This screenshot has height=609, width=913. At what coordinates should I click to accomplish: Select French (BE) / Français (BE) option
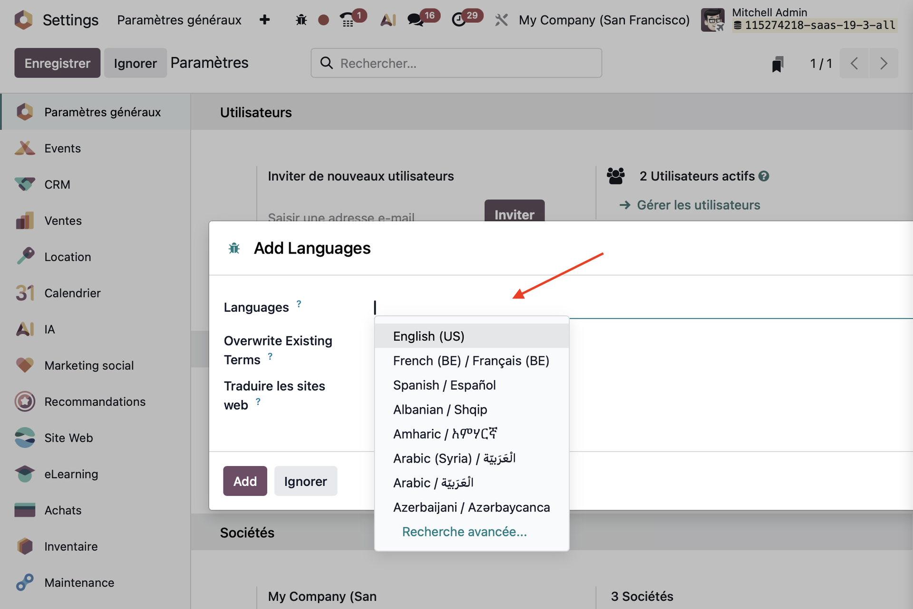472,361
